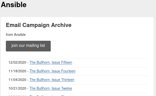
Task: Click the 12/02/2020 date text
Action: coord(17,62)
